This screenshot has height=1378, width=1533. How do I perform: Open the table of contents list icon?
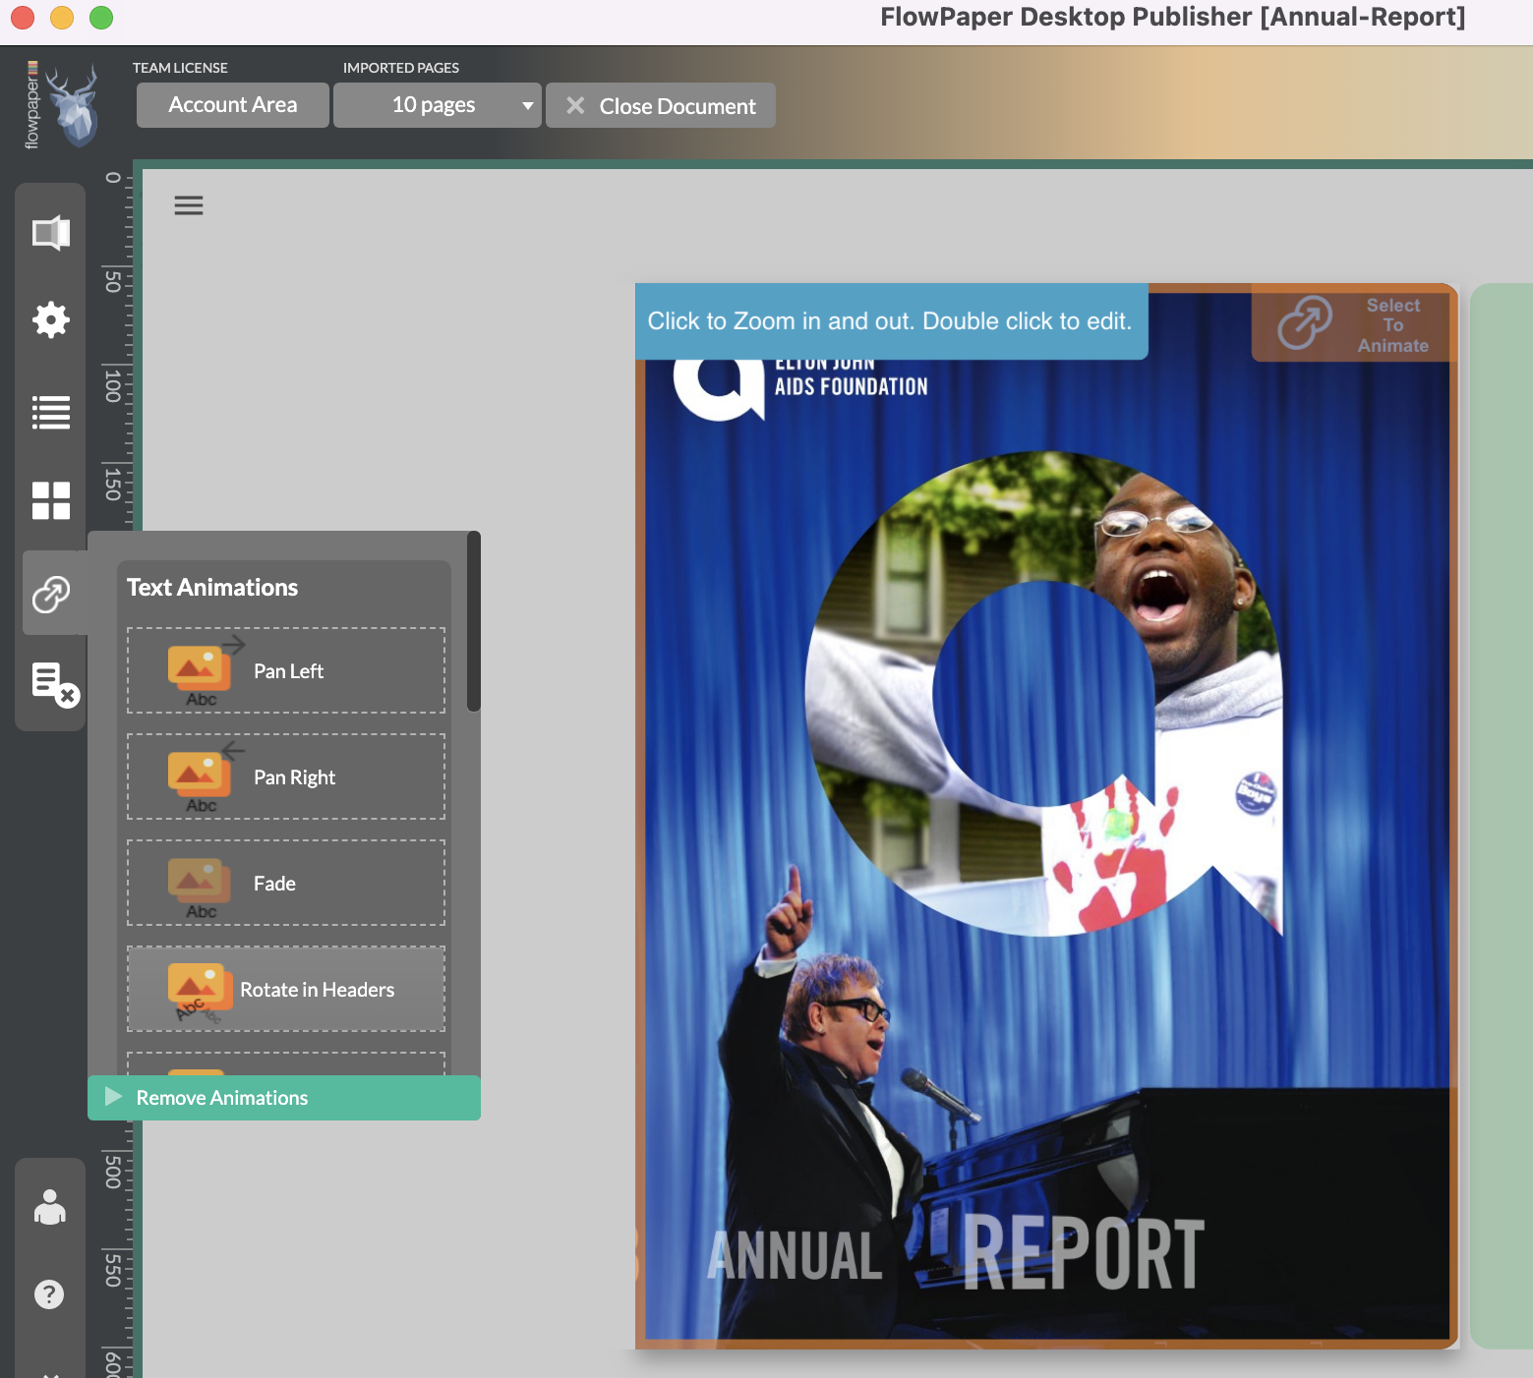50,412
